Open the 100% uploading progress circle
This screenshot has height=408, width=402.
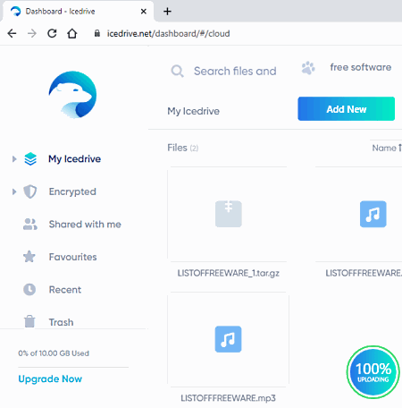pyautogui.click(x=373, y=372)
